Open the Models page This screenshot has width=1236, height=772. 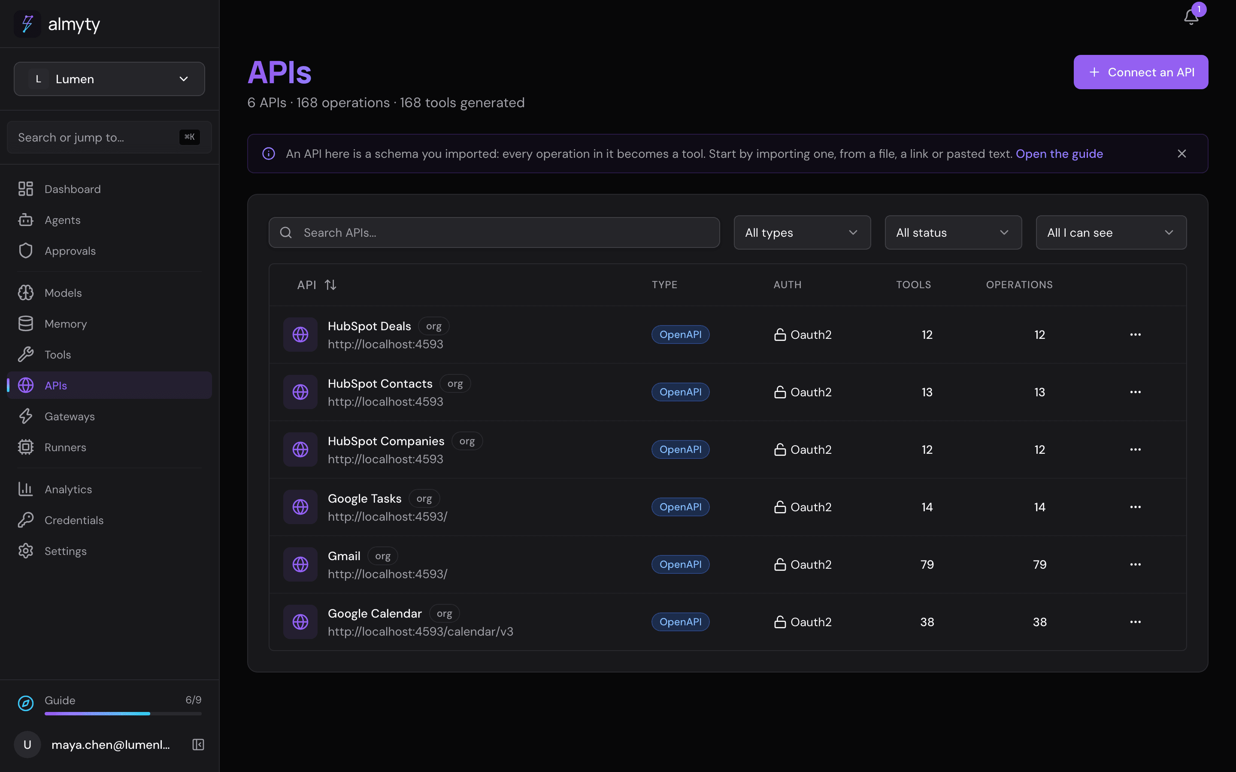click(109, 293)
